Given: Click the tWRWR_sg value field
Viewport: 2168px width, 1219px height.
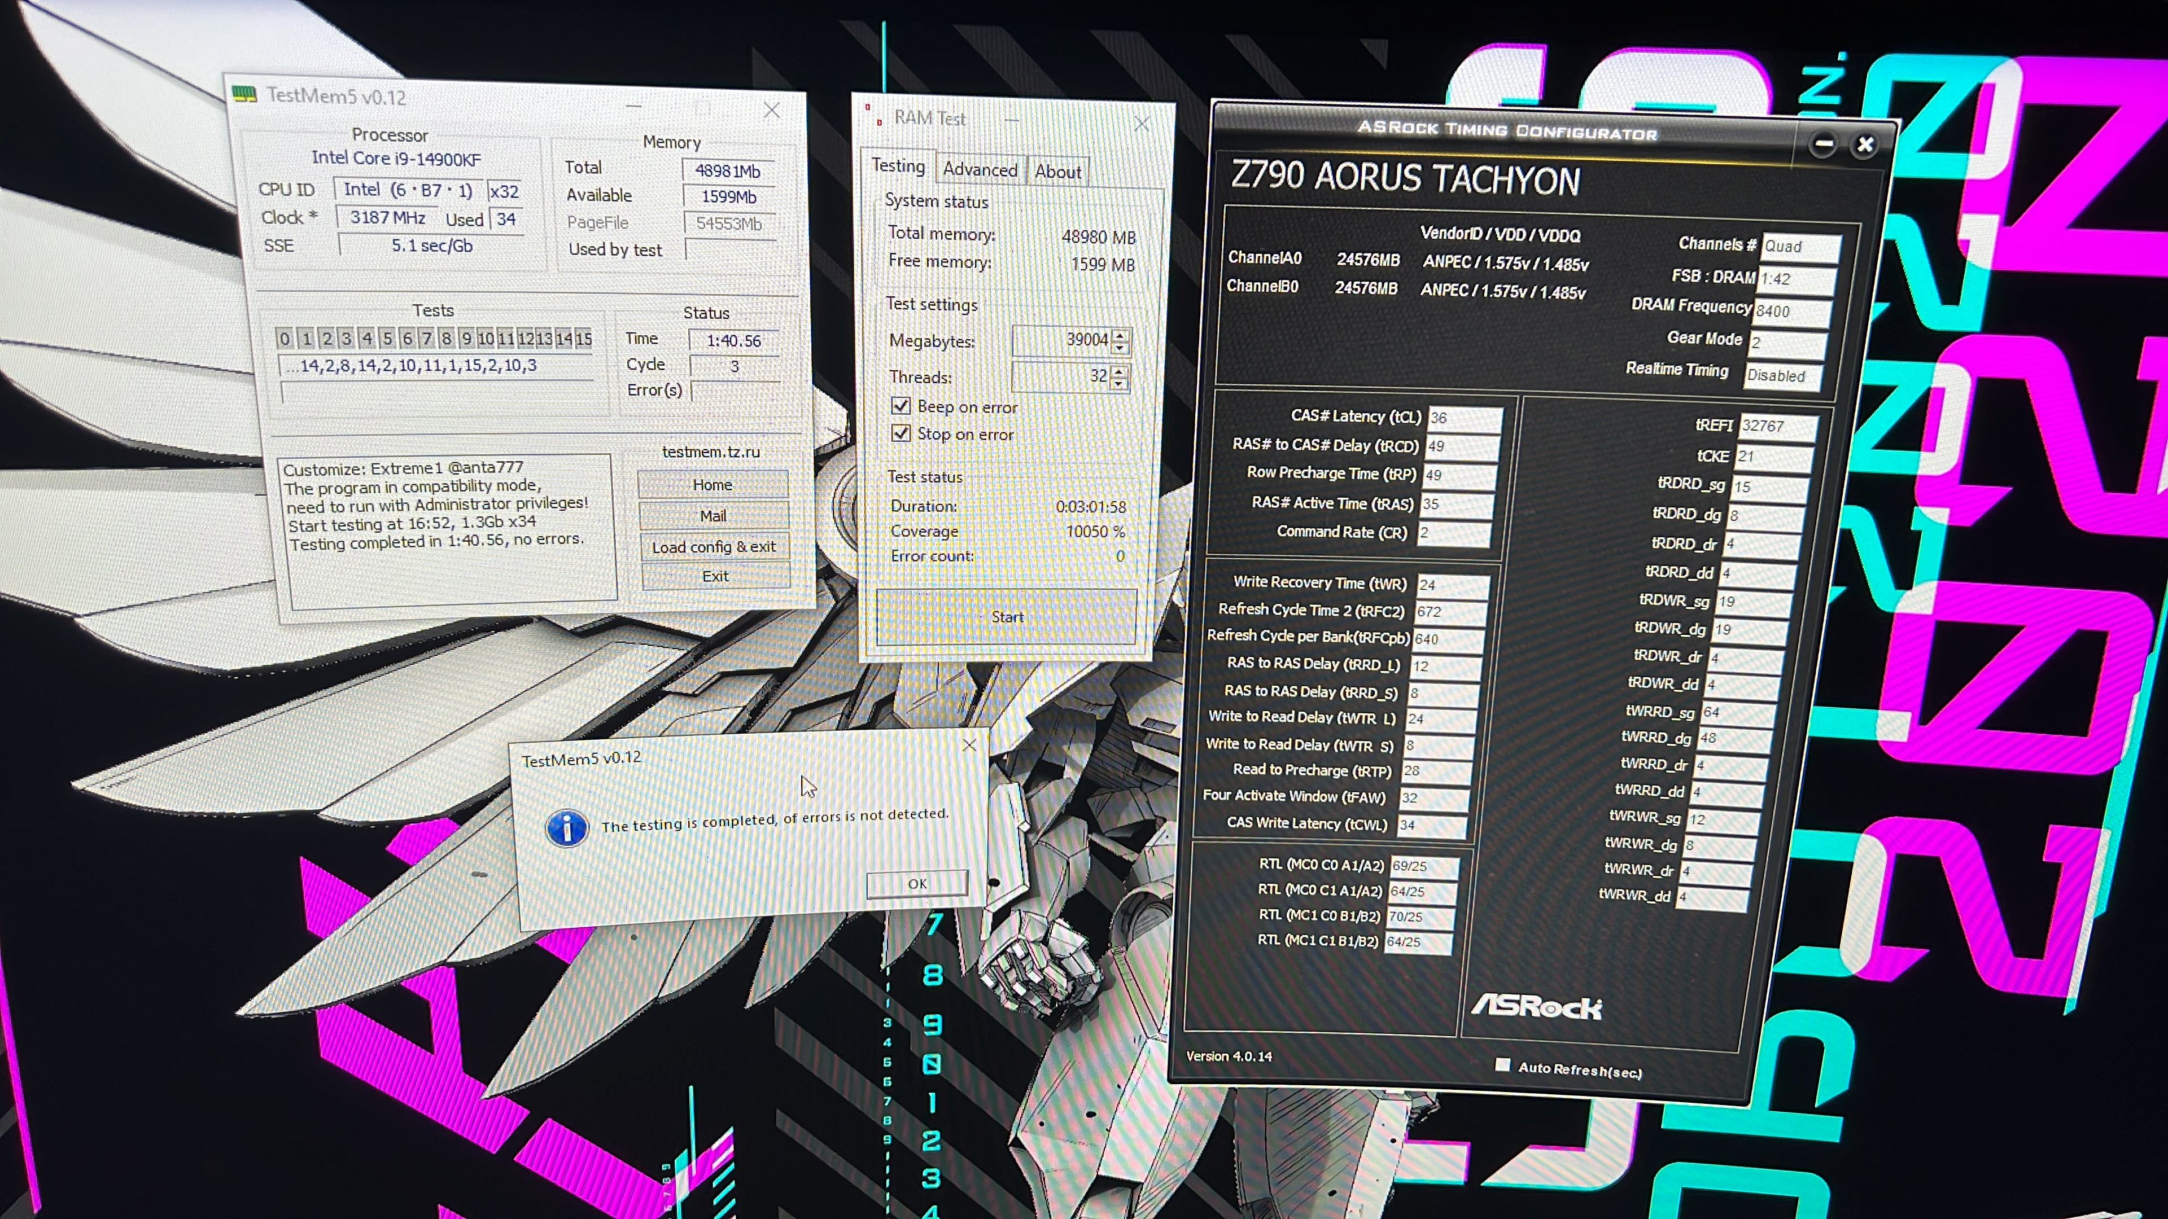Looking at the screenshot, I should point(1722,820).
